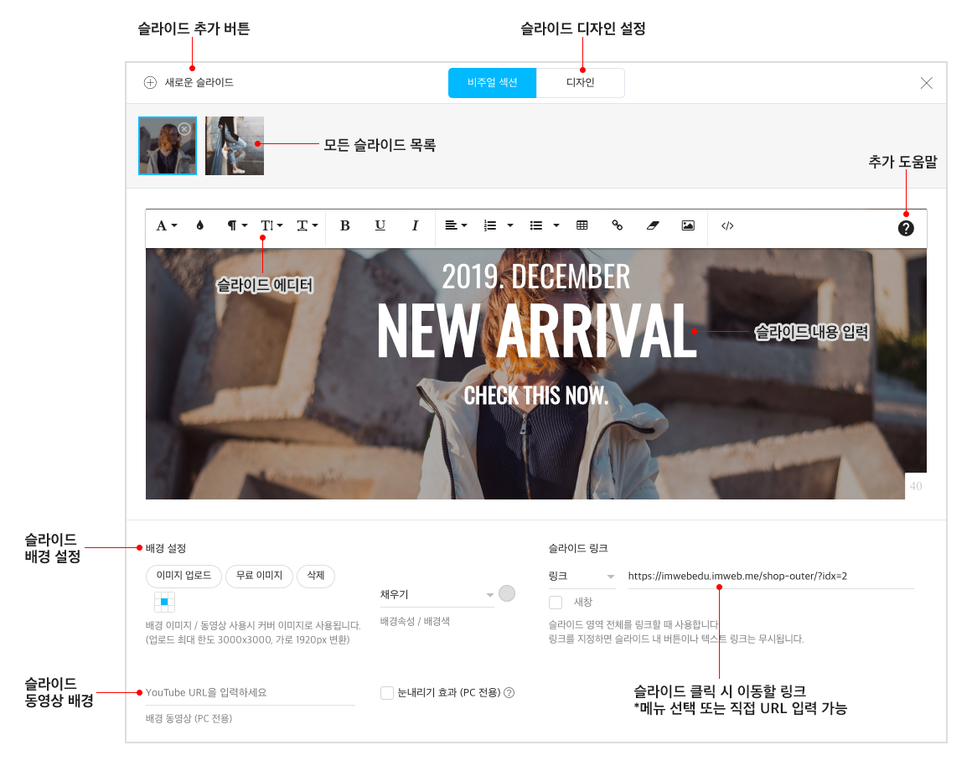Toggle bold formatting
This screenshot has width=972, height=771.
[345, 225]
